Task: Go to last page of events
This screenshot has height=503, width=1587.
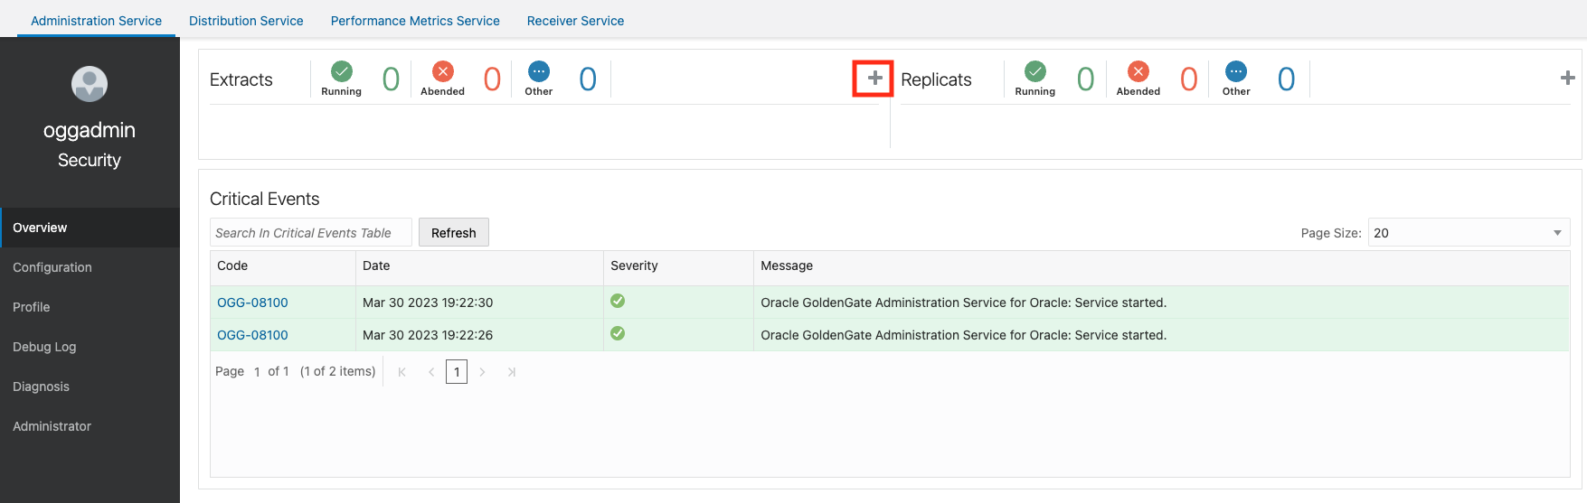Action: pos(512,372)
